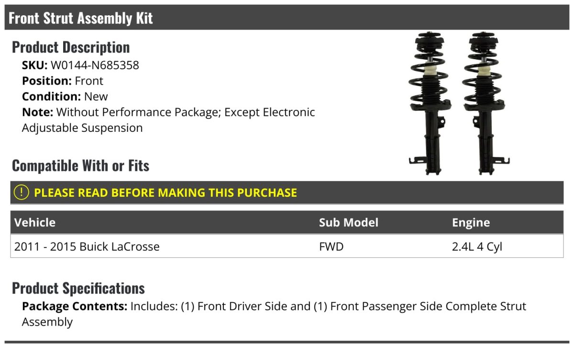Click the Product Description heading
Screen dimensions: 574x348
[x=71, y=47]
